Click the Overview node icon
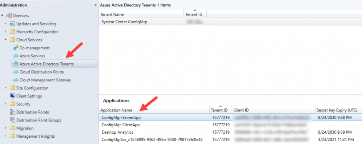Image resolution: width=362 pixels, height=144 pixels. (9, 16)
